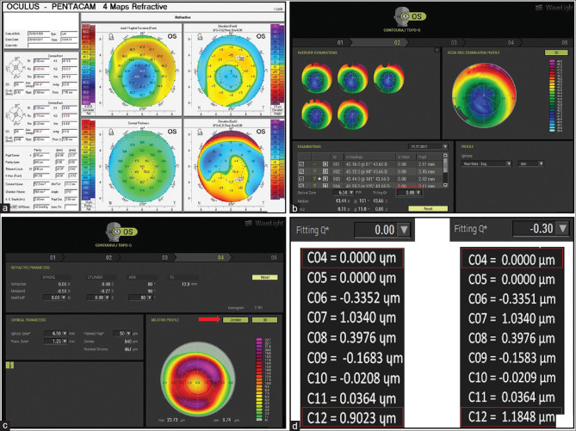Go to step 03 in panel c
The height and width of the screenshot is (431, 576).
(164, 257)
